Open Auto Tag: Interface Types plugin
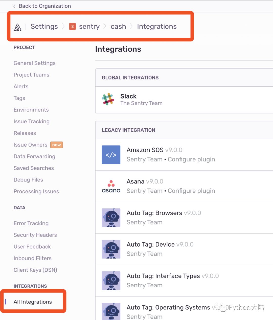 pyautogui.click(x=163, y=276)
